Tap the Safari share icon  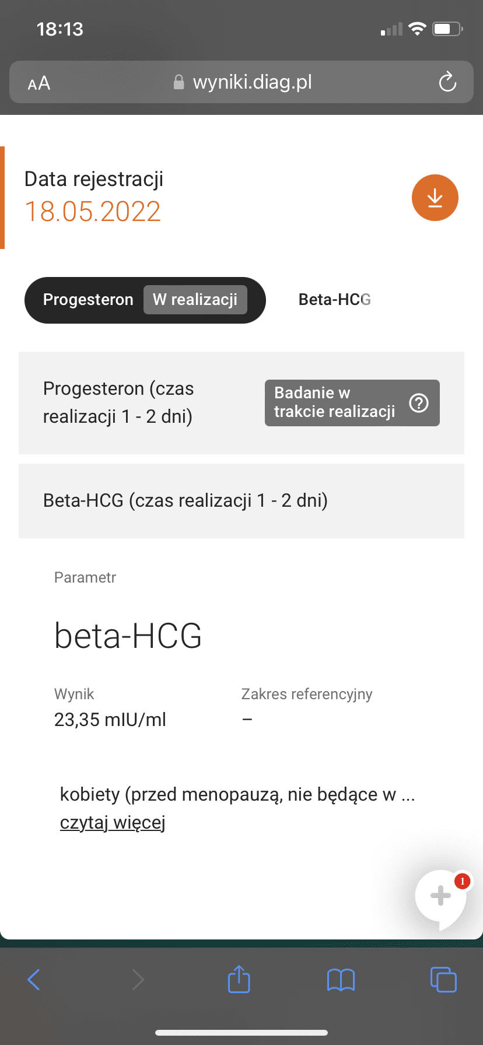[239, 979]
